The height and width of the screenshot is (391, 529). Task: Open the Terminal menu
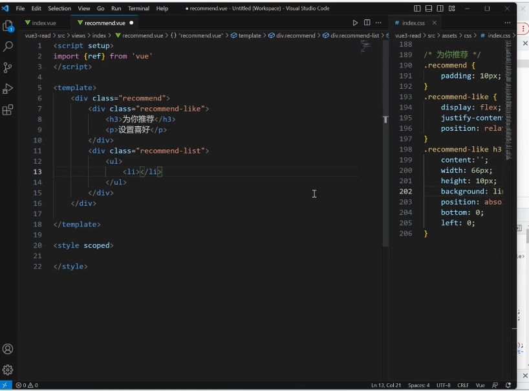(138, 8)
